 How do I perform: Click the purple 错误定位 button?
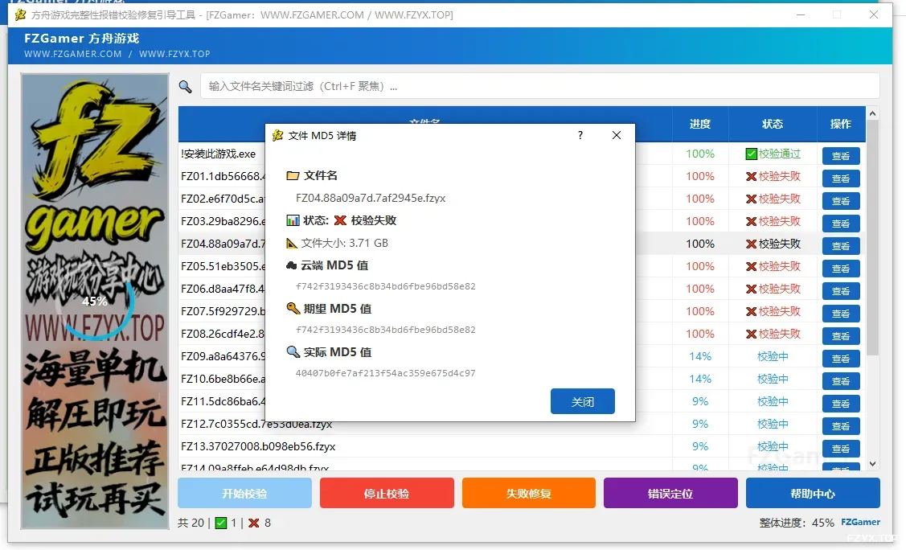[x=670, y=494]
